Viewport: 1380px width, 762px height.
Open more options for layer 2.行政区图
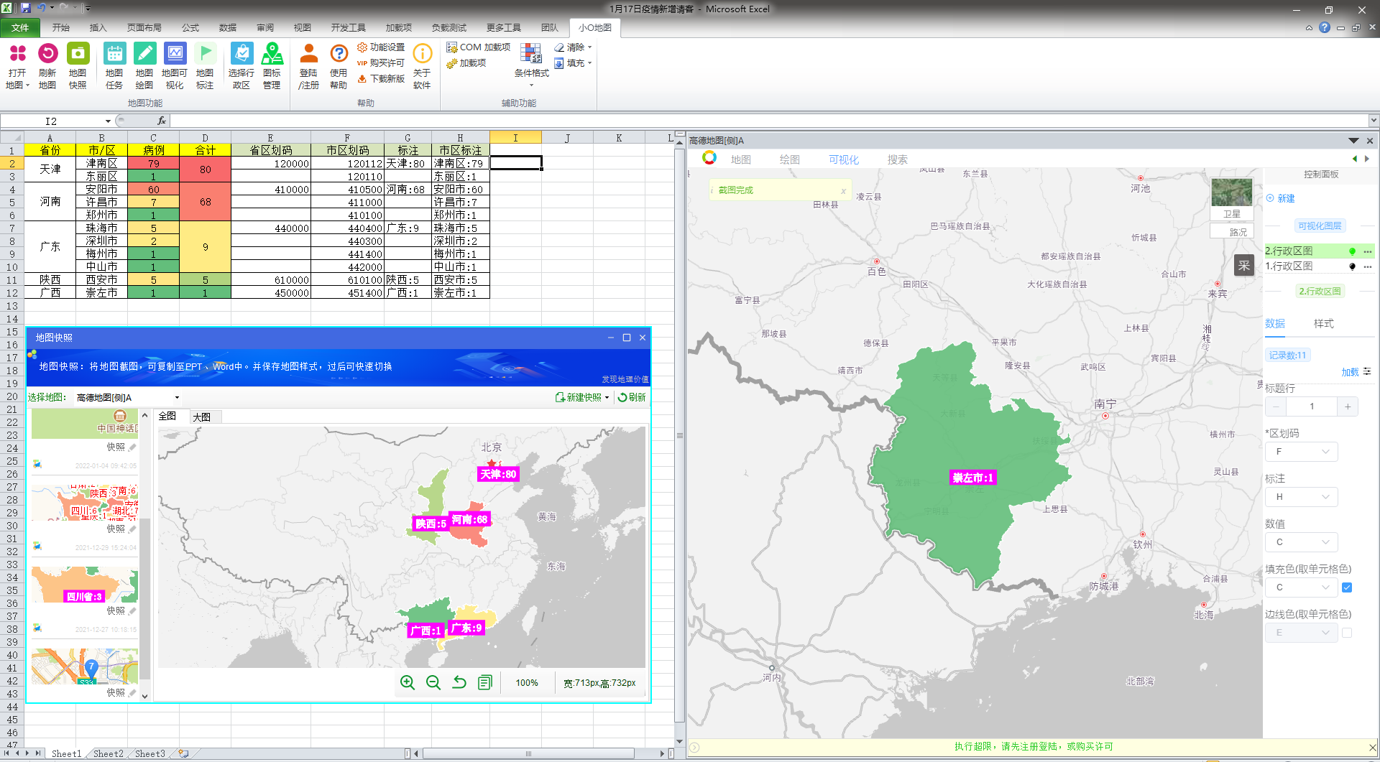pos(1368,251)
